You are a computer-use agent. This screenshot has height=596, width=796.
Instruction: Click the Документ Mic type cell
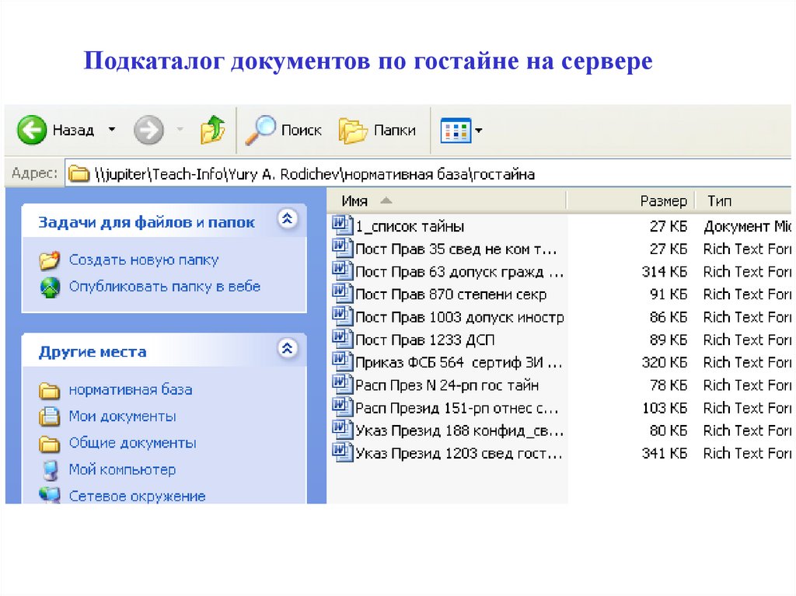[747, 226]
